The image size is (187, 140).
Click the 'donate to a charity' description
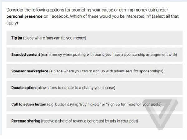click(76, 88)
